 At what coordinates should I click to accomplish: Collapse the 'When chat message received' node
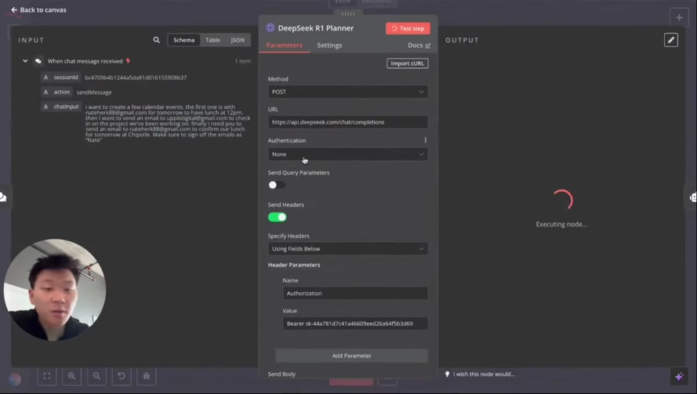point(25,61)
